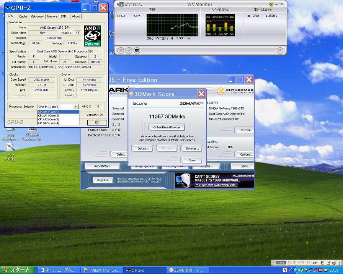Select CPU #1 (Core 2) from list
The width and height of the screenshot is (343, 274).
[58, 115]
